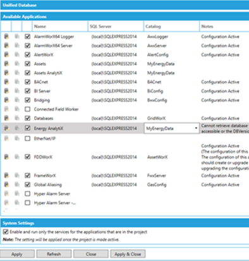Viewport: 249px width, 261px height.
Task: Select the FwxServer catalog cell
Action: [x=157, y=176]
